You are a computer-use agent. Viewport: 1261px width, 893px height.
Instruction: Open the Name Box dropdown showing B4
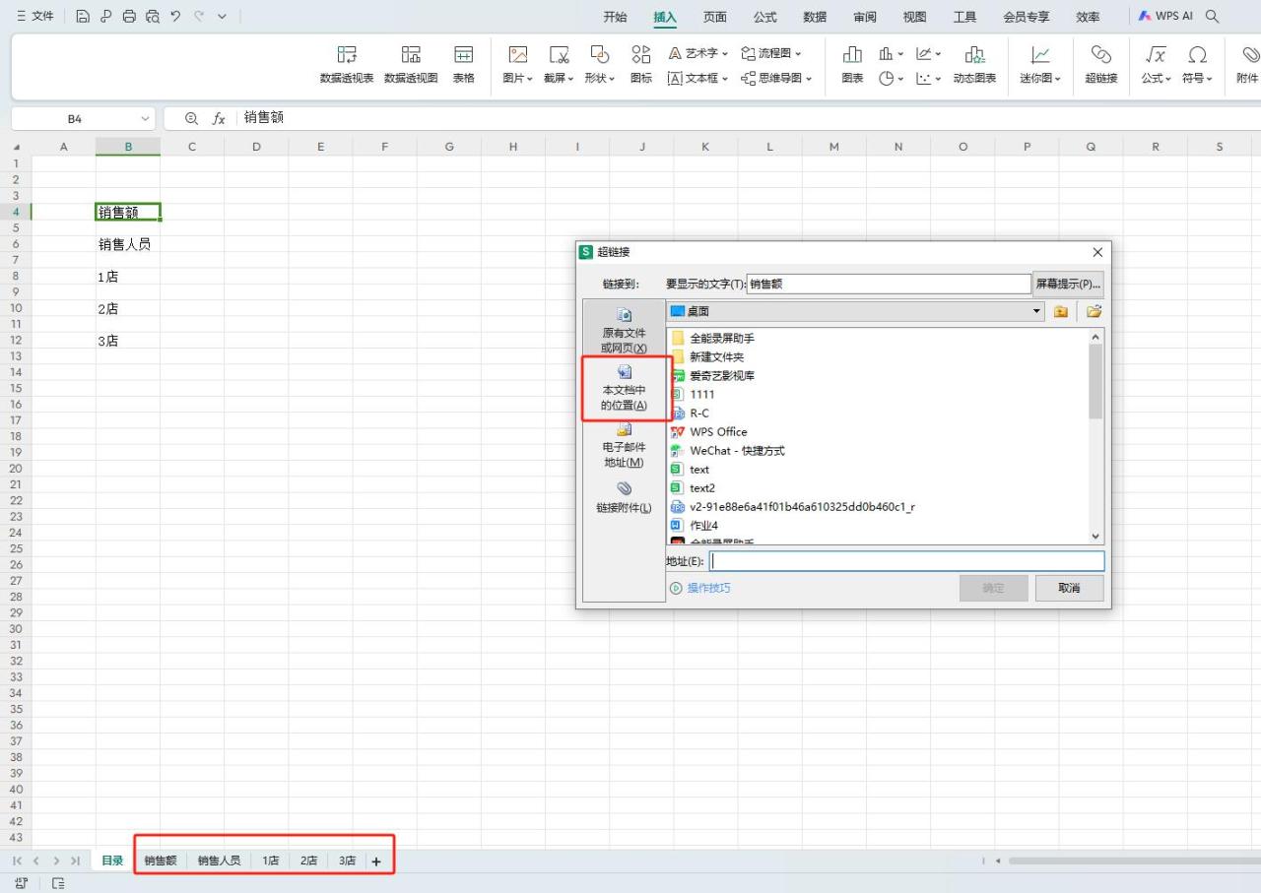[x=146, y=119]
